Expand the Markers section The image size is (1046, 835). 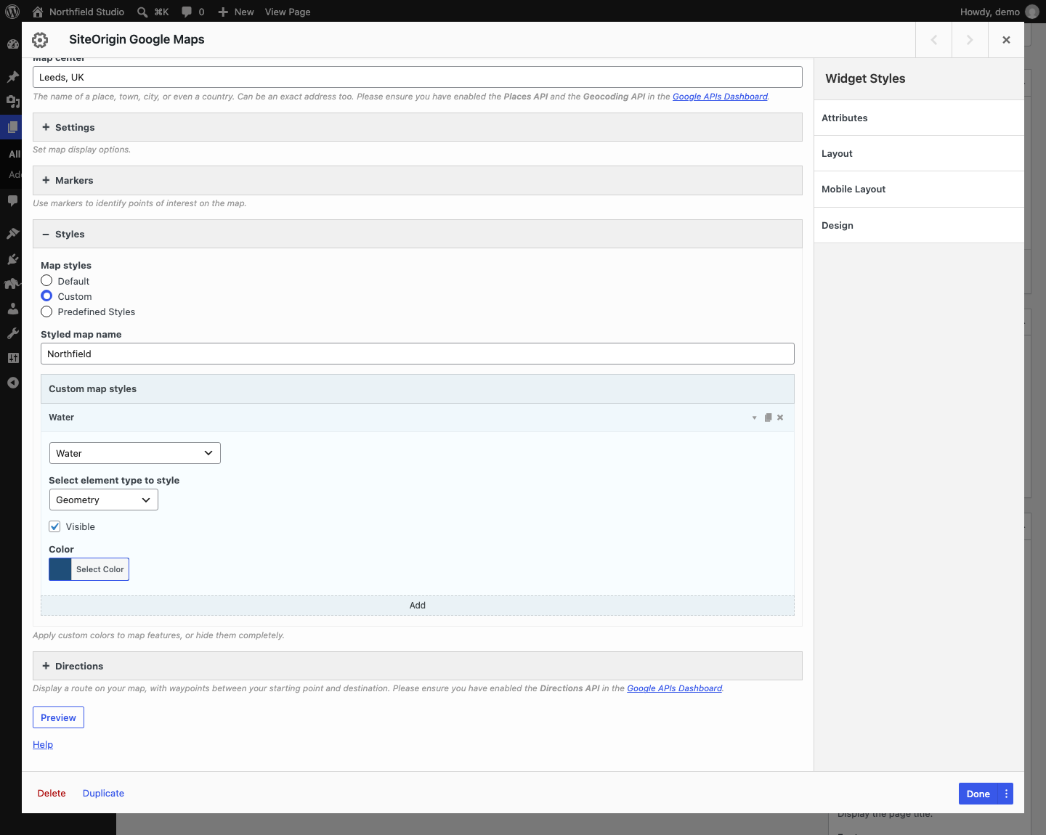coord(418,180)
